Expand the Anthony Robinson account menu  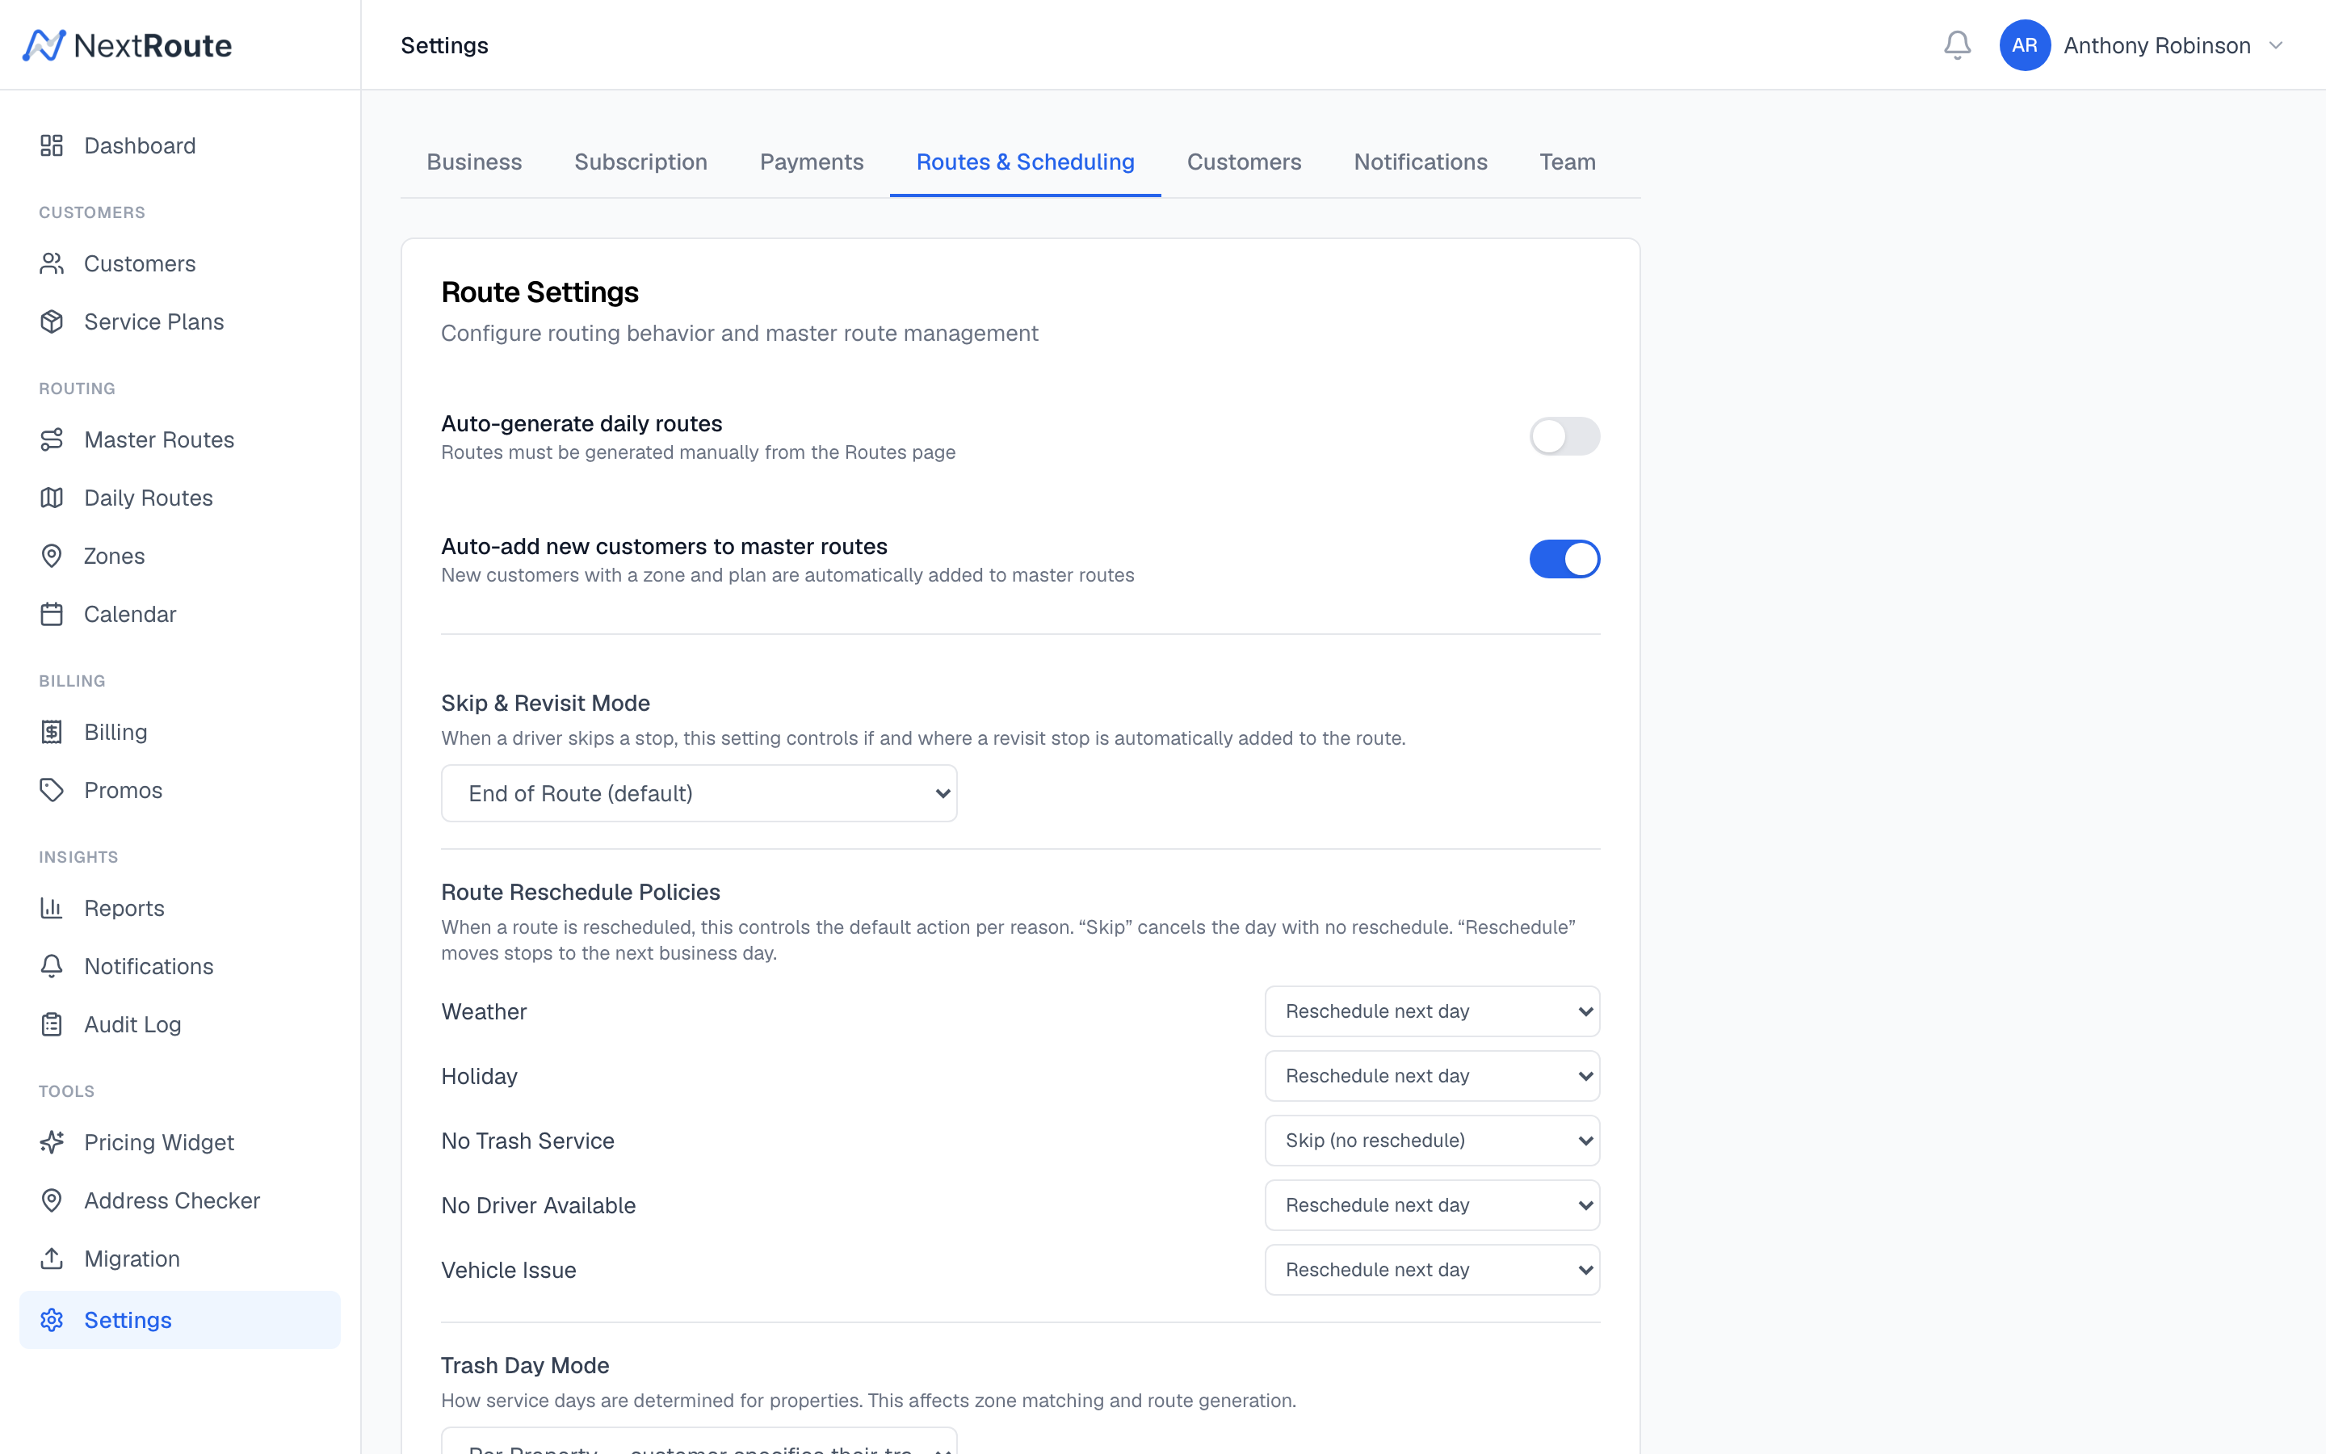point(2156,44)
